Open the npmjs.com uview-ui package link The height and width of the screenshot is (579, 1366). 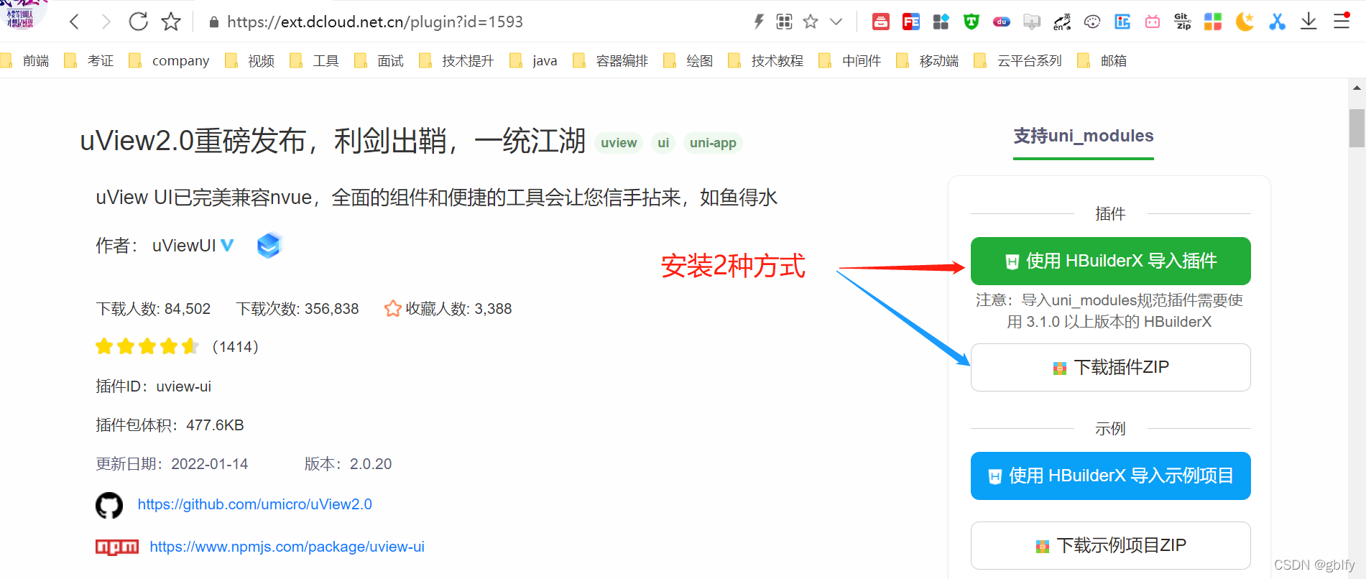pyautogui.click(x=287, y=547)
